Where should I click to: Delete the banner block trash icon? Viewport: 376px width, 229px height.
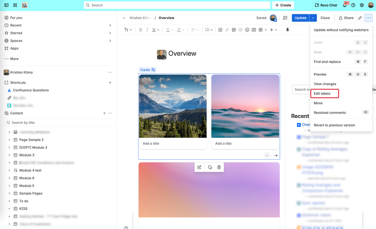pos(219,167)
